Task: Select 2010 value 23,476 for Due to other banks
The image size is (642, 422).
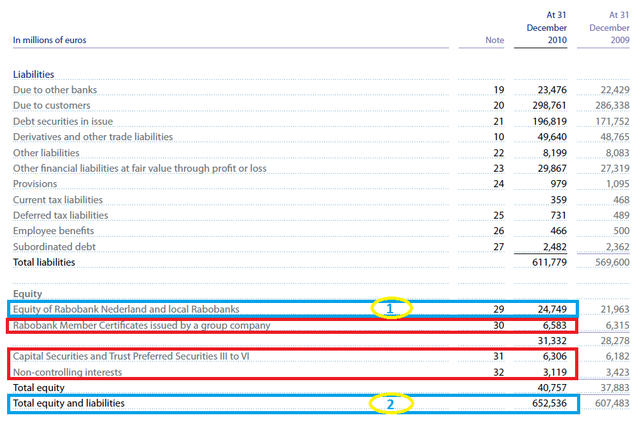Action: click(x=552, y=90)
